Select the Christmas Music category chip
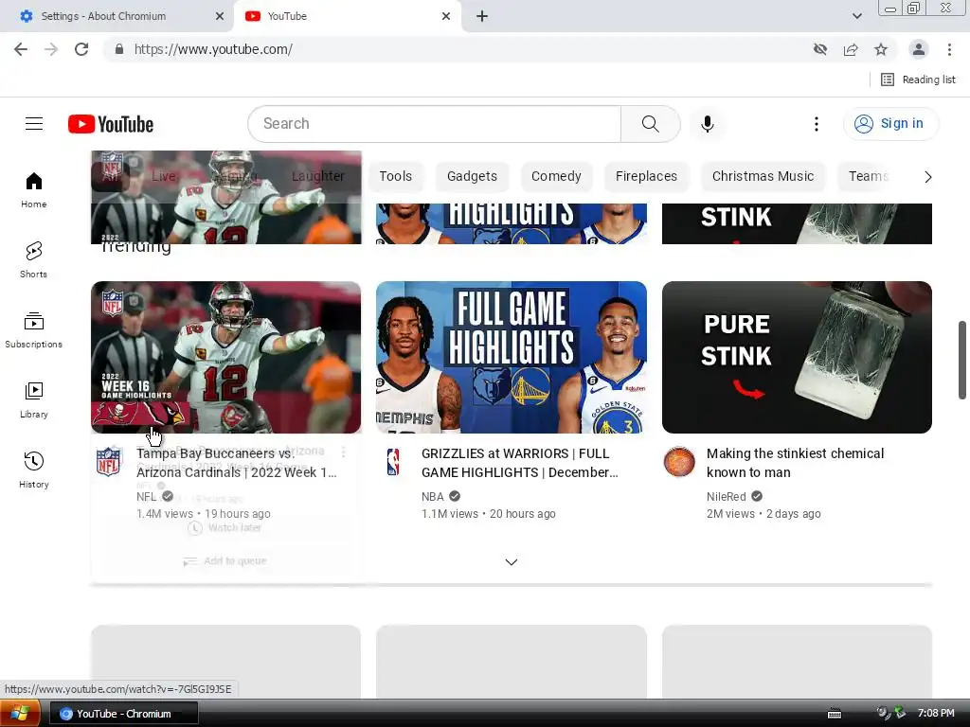 pos(763,176)
